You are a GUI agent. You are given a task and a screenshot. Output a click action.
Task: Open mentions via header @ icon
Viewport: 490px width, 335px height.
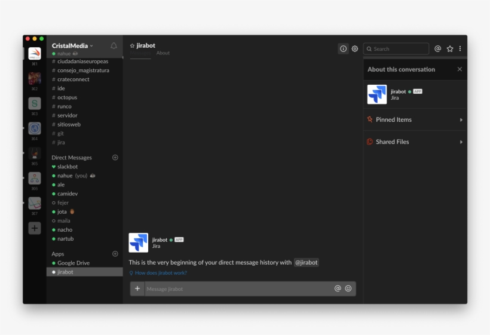point(437,49)
